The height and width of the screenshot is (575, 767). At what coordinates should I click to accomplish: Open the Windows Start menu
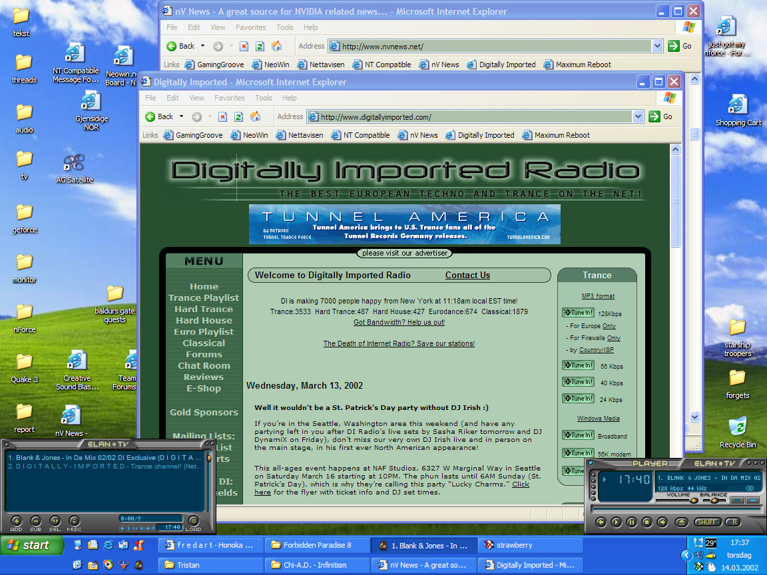(x=32, y=545)
